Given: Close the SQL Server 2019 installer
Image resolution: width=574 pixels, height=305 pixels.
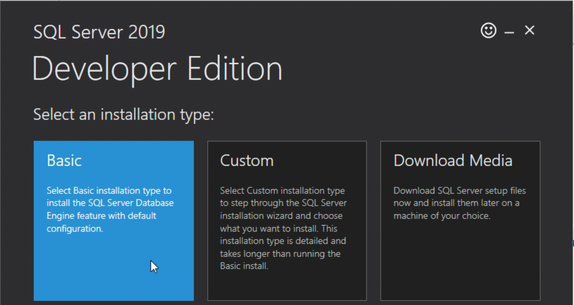Looking at the screenshot, I should point(530,30).
